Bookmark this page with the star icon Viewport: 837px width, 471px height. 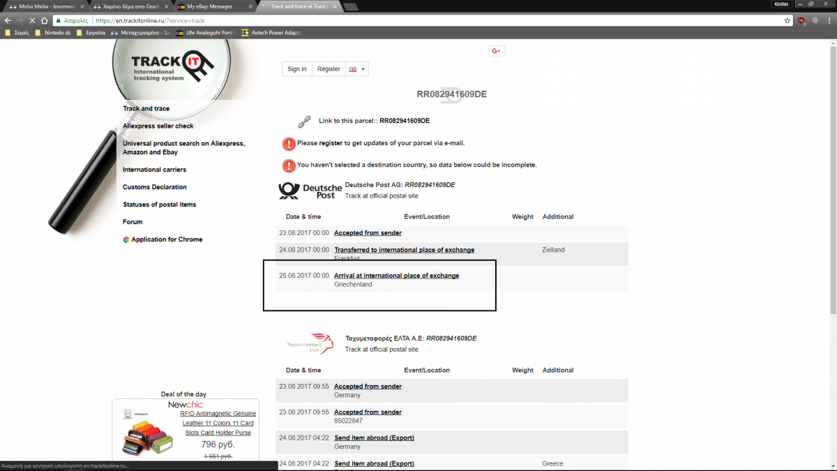pyautogui.click(x=787, y=20)
